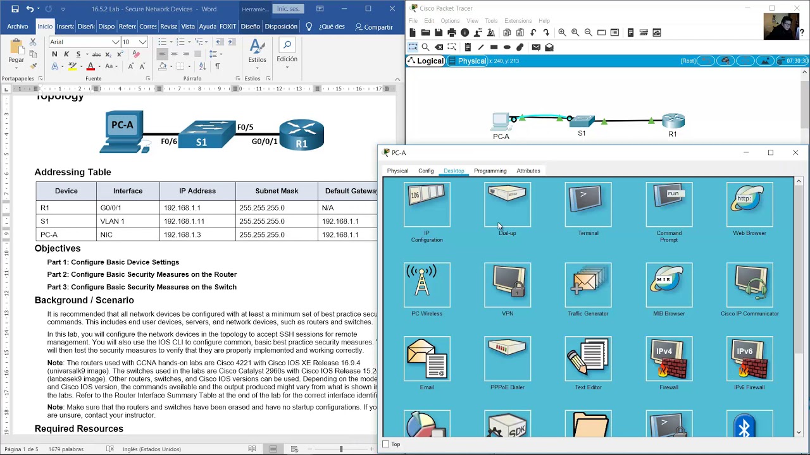Open the font color dropdown arrow

[101, 66]
